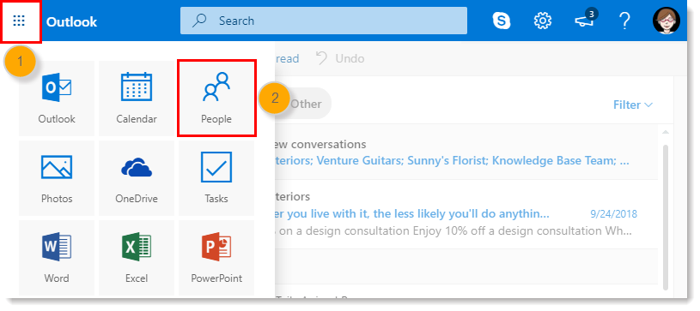Click the Outlook title in header
Viewport: 700px width, 311px height.
click(71, 21)
